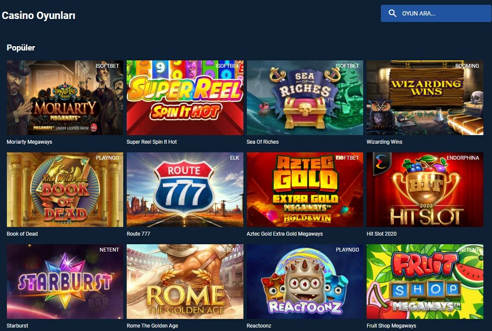This screenshot has height=331, width=492.
Task: Open Sea Of Riches game image
Action: pyautogui.click(x=305, y=98)
